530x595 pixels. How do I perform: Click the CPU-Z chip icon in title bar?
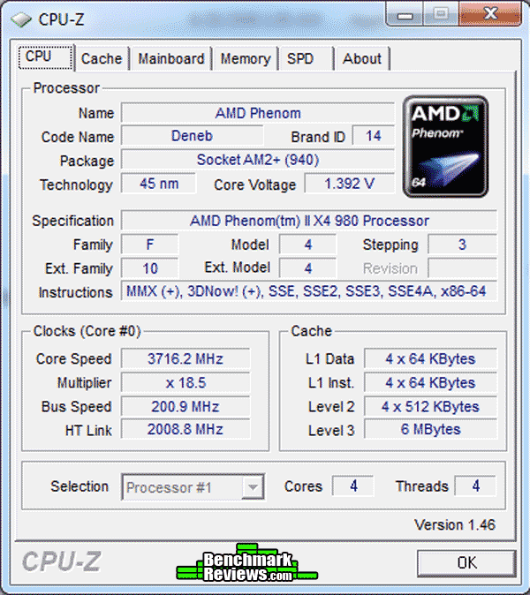tap(21, 19)
